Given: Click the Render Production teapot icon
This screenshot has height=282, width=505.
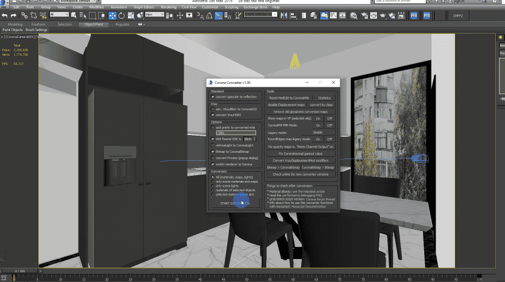Looking at the screenshot, I should (383, 16).
